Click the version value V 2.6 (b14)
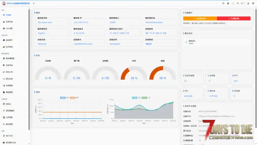This screenshot has height=145, width=257. point(79,33)
